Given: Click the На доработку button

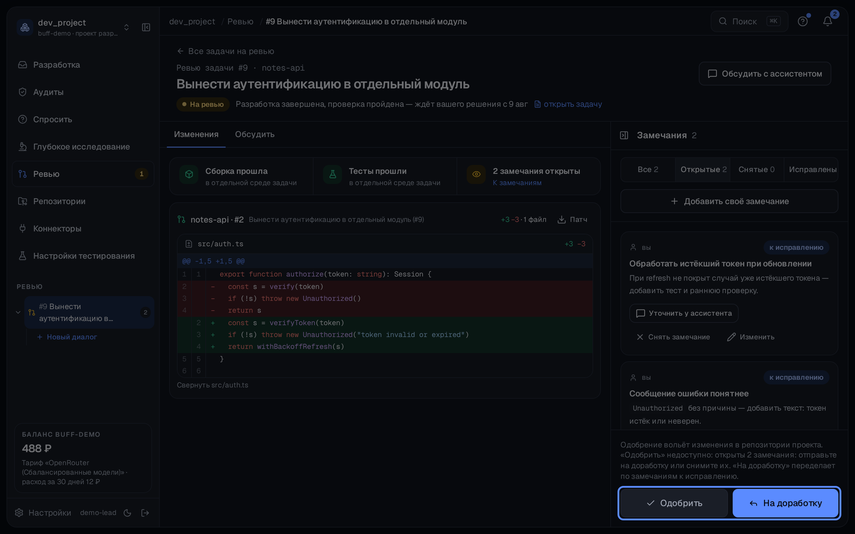Looking at the screenshot, I should 786,503.
